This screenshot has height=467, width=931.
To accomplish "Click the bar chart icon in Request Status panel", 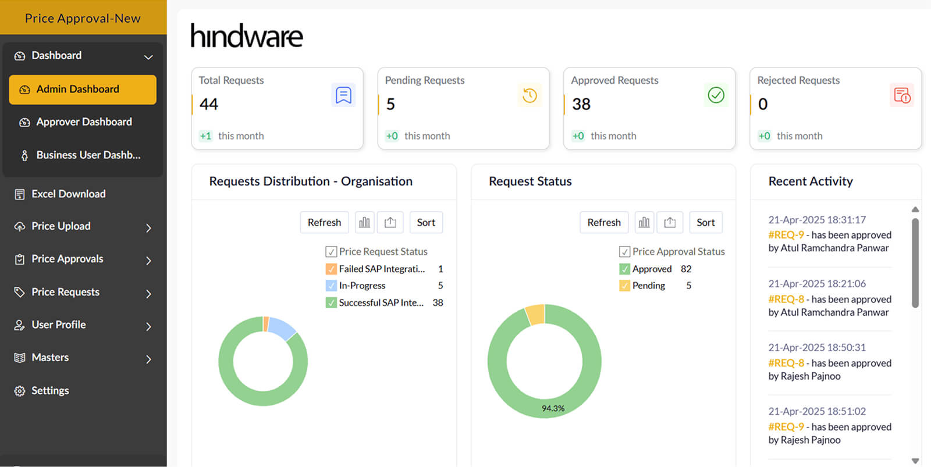I will coord(644,223).
